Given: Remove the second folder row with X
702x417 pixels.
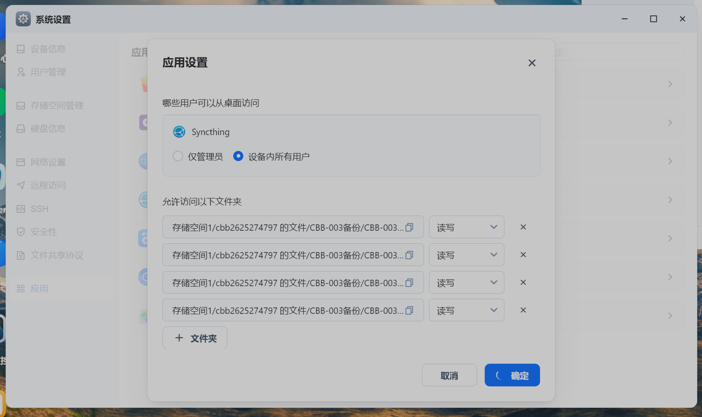Looking at the screenshot, I should pyautogui.click(x=523, y=255).
